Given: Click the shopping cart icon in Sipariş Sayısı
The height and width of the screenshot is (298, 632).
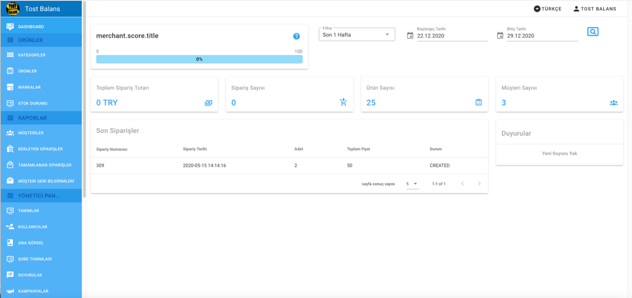Looking at the screenshot, I should coord(343,102).
